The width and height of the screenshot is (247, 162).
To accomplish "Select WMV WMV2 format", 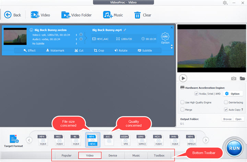I will (x=142, y=140).
